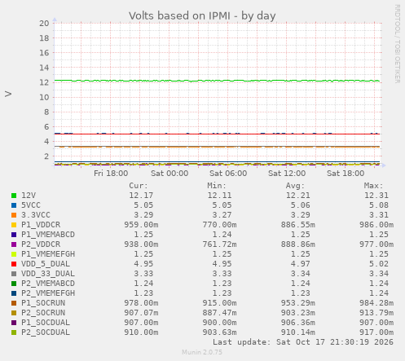
Task: Click the P2_SOCDUAL average 910.14m
Action: [298, 332]
